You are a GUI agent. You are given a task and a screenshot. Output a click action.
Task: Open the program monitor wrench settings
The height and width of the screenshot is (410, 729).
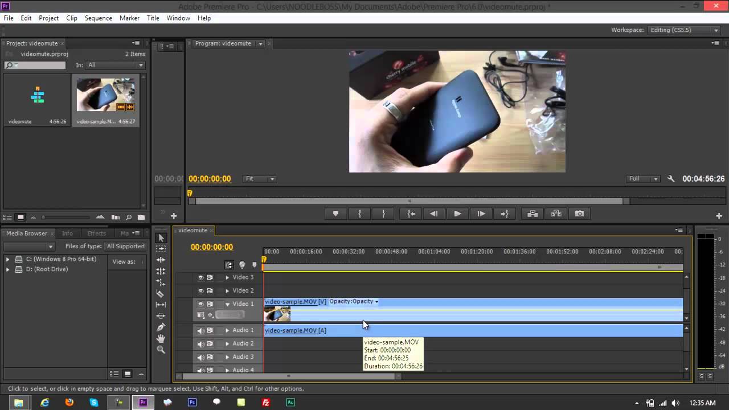pos(671,179)
